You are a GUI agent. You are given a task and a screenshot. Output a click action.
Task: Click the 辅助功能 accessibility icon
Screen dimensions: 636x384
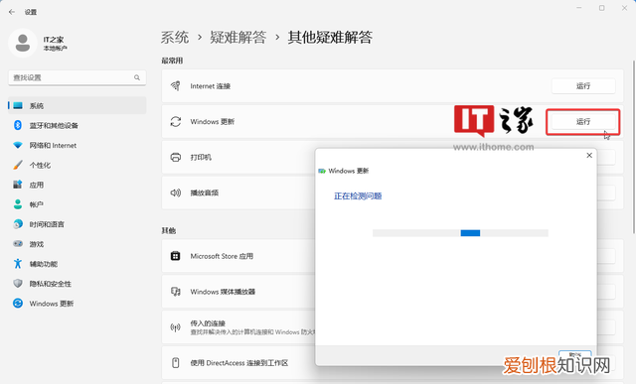coord(18,264)
